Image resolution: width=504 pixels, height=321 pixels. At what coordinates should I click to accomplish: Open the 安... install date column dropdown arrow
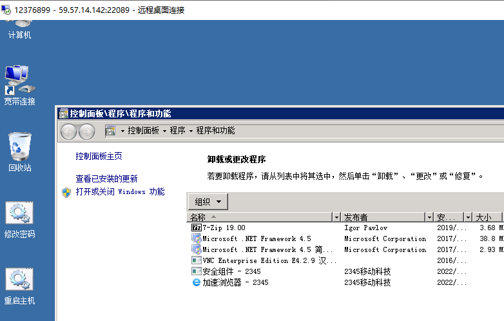[468, 217]
